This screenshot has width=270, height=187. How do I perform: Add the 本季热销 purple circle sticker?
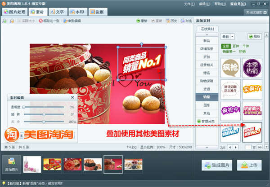pyautogui.click(x=252, y=68)
